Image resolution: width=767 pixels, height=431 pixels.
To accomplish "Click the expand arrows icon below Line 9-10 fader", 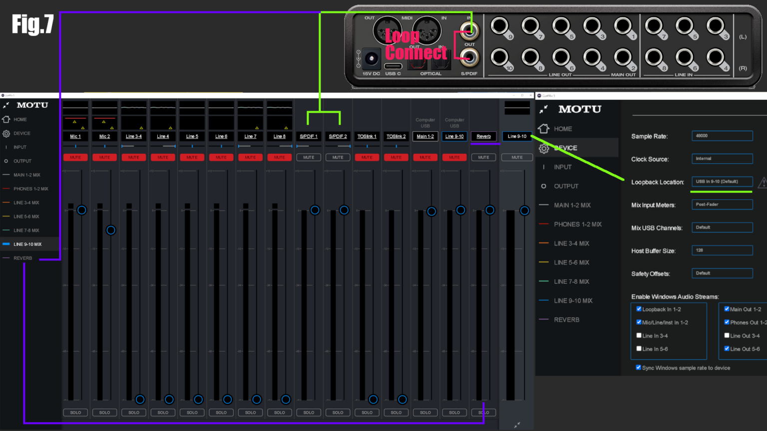I will coord(517,425).
